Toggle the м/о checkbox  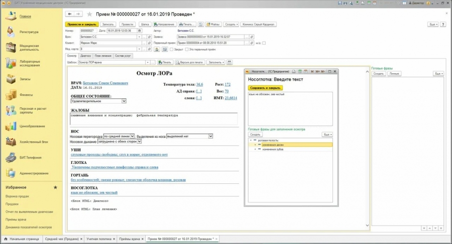pyautogui.click(x=264, y=43)
